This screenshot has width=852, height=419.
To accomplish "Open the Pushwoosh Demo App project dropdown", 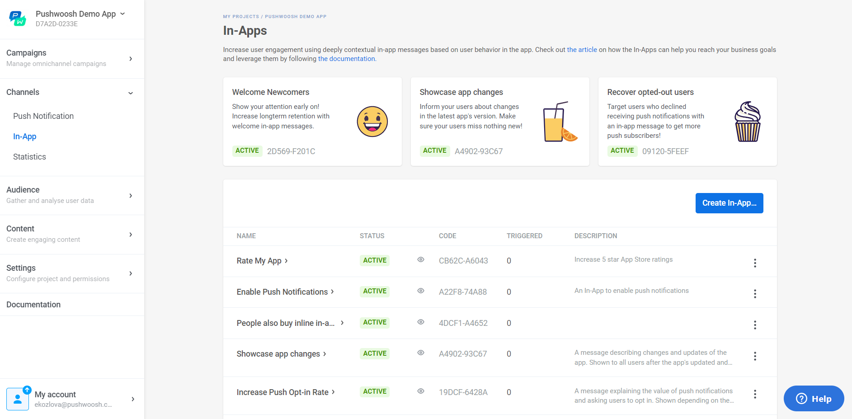I will pyautogui.click(x=122, y=14).
